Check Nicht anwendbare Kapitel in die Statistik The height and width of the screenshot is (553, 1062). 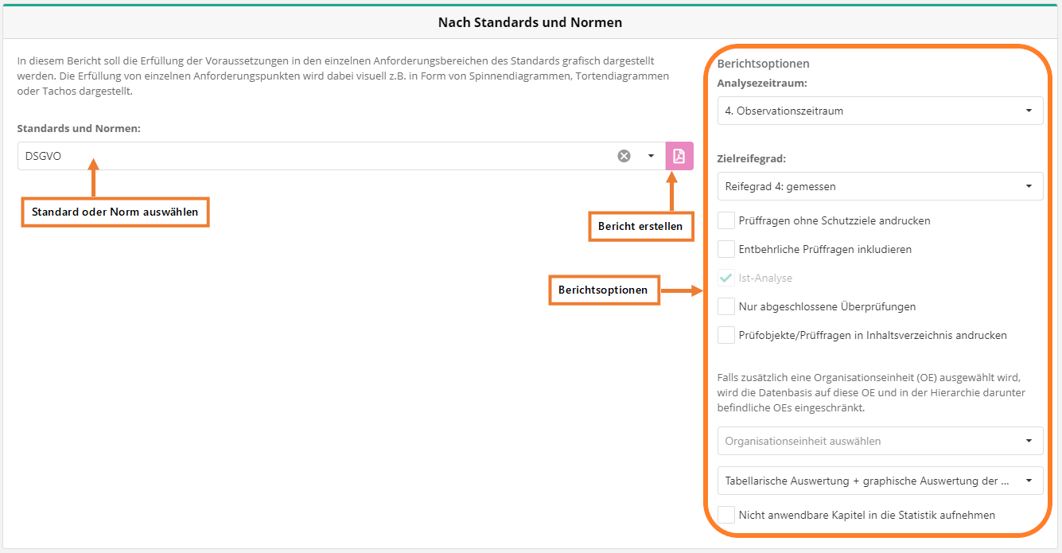point(726,515)
